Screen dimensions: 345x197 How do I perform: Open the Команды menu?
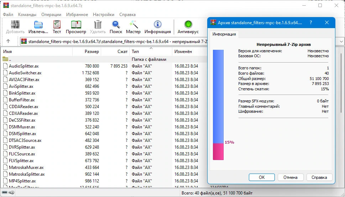pos(27,15)
